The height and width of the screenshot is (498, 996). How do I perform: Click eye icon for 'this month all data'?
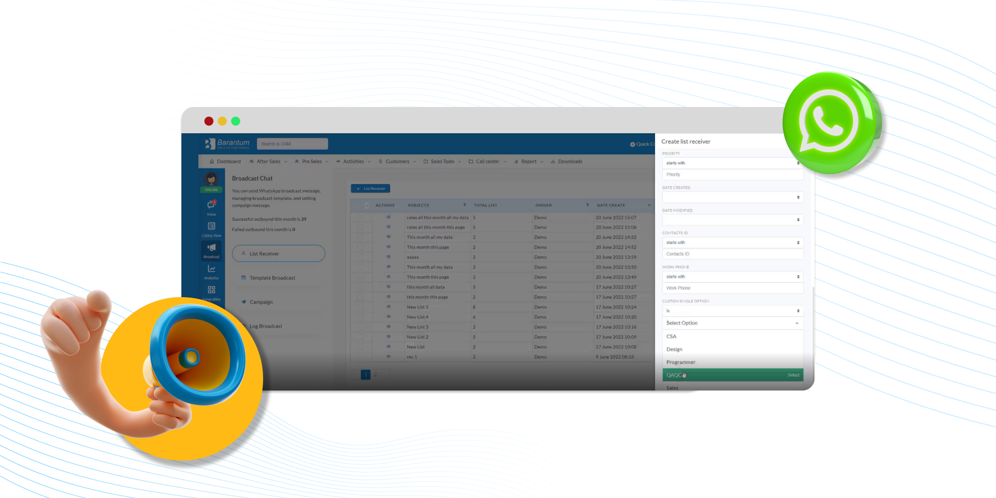[x=389, y=286]
